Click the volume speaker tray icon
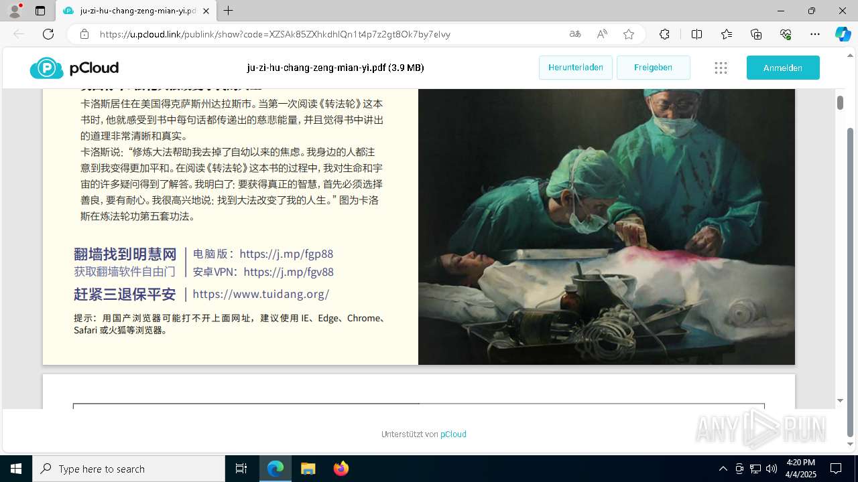 [771, 469]
